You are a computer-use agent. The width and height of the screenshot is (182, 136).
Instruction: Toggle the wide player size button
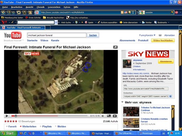coord(109,116)
